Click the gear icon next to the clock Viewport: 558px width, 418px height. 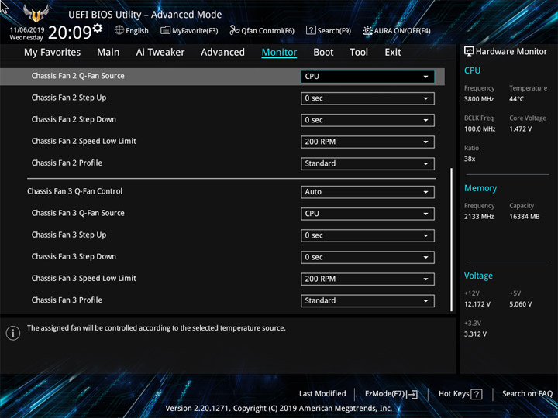pyautogui.click(x=97, y=28)
